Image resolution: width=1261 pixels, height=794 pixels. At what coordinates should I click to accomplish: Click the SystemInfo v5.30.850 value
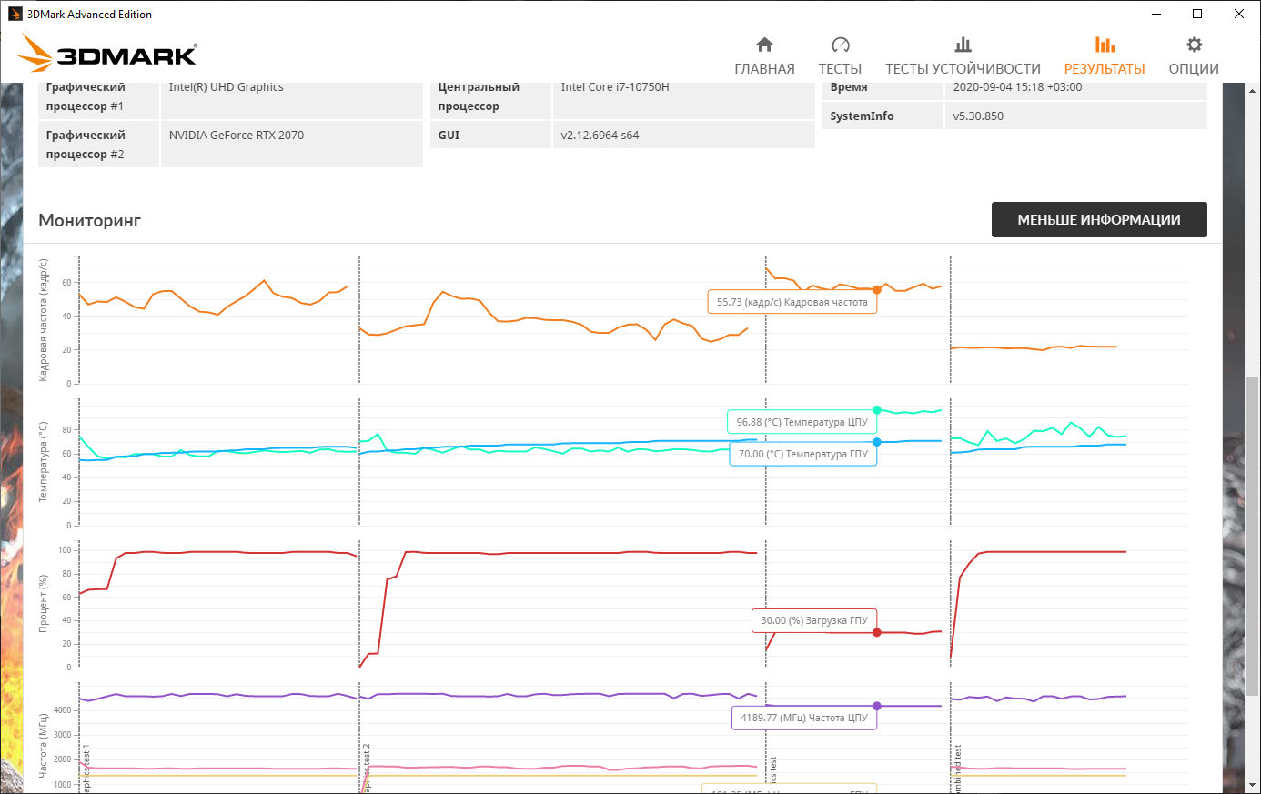click(978, 116)
